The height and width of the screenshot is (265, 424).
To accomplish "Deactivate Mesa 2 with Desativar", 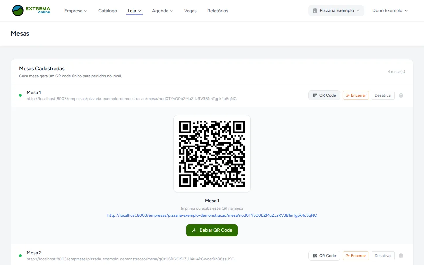I will tap(383, 256).
